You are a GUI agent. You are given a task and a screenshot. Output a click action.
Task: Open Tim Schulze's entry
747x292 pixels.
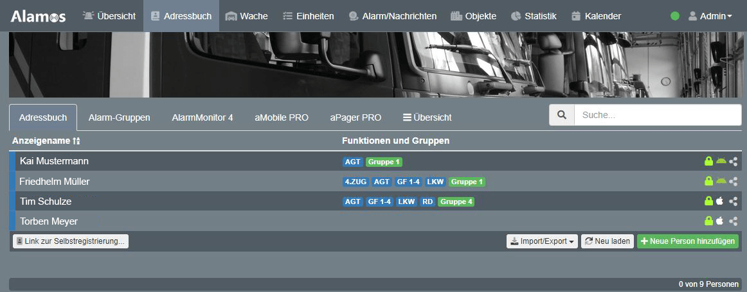[x=46, y=201]
